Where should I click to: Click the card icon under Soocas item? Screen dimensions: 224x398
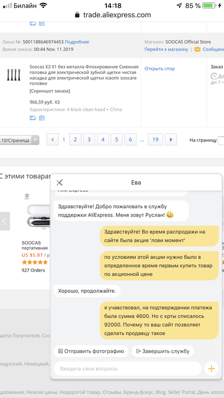41,118
